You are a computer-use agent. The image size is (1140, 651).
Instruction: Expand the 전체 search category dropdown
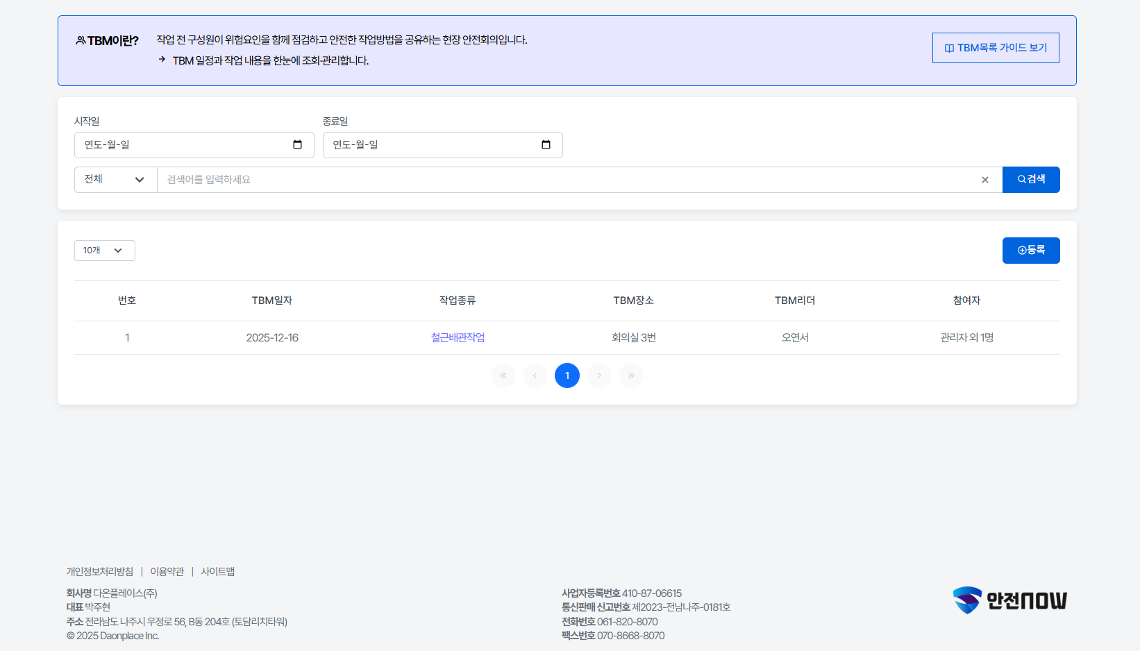point(115,180)
